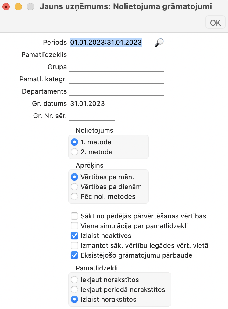Click the Pamatl. kategr. field
Viewport: 228px width, 309px height.
click(x=116, y=79)
